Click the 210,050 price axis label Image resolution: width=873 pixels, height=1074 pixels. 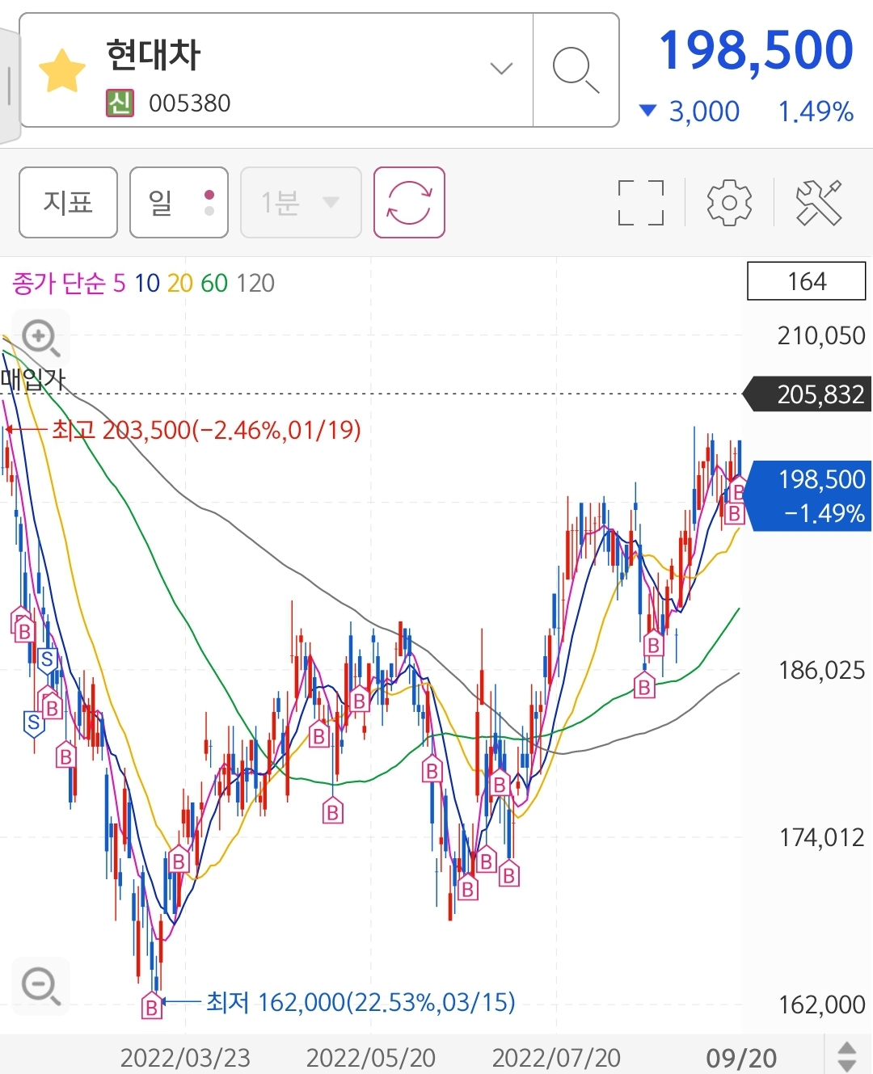[821, 335]
